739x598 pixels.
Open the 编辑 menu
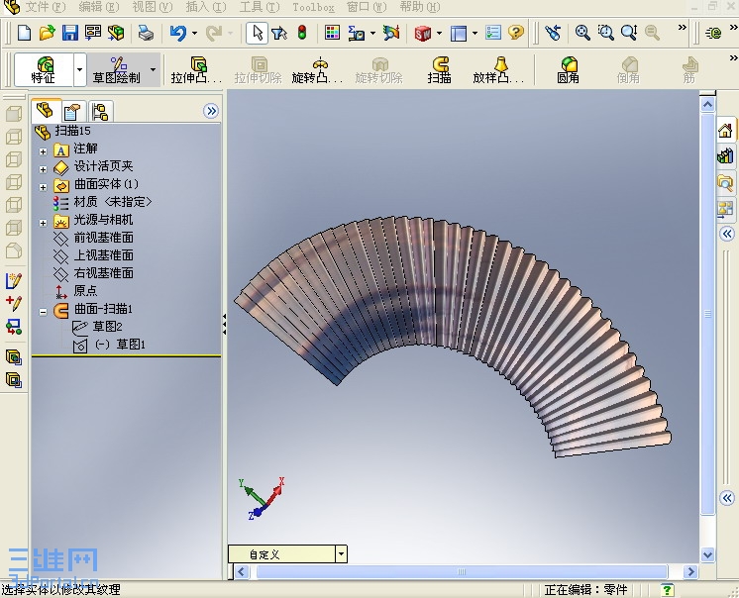[98, 7]
